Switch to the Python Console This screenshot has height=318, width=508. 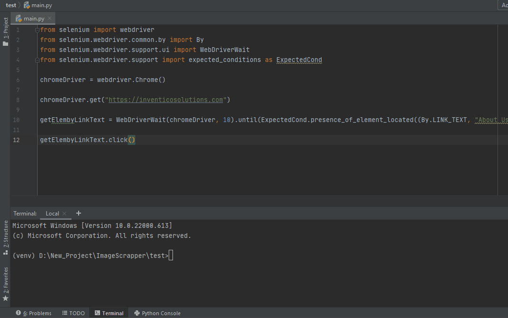[x=157, y=313]
